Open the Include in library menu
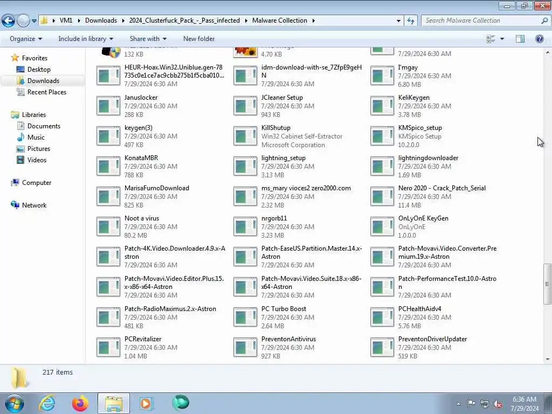This screenshot has width=552, height=414. tap(86, 39)
